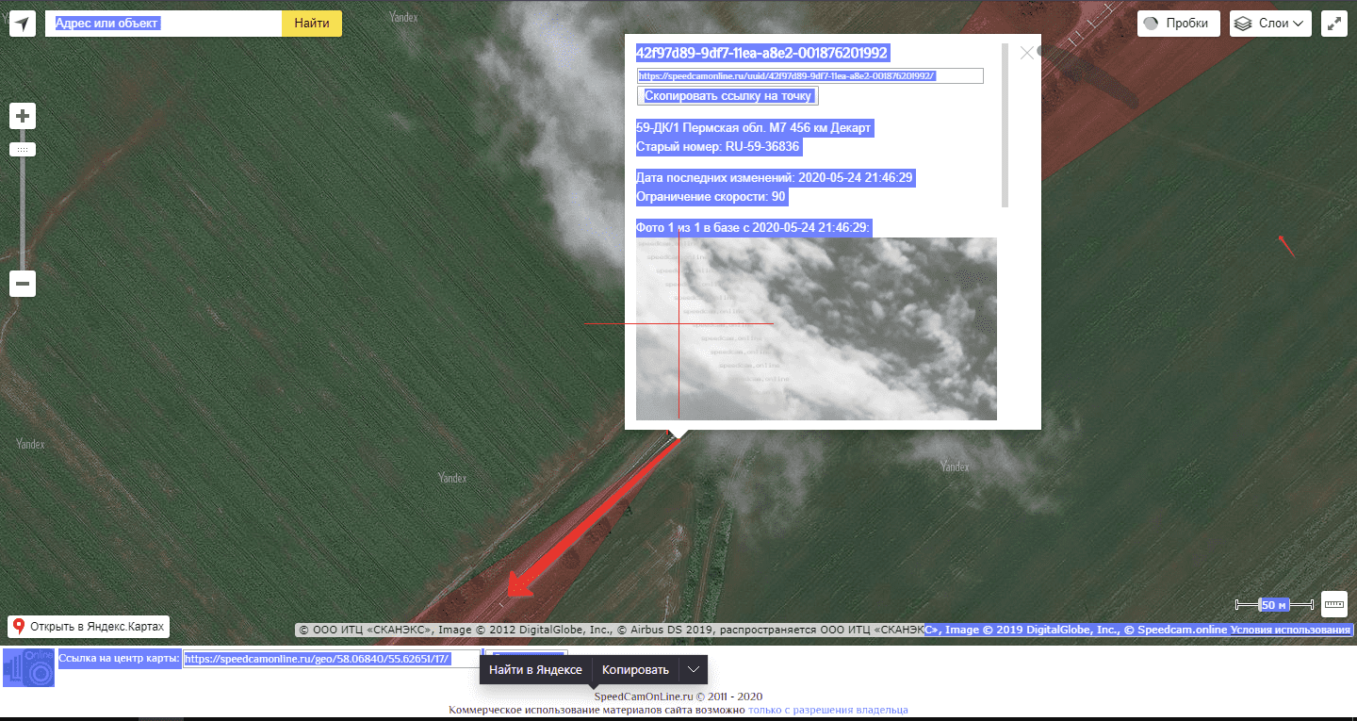Focus the 'Адрес или объект' search field
This screenshot has height=721, width=1357.
click(164, 24)
